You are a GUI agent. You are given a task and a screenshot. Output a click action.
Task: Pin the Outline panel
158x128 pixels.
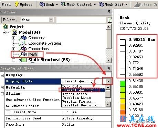pos(109,12)
